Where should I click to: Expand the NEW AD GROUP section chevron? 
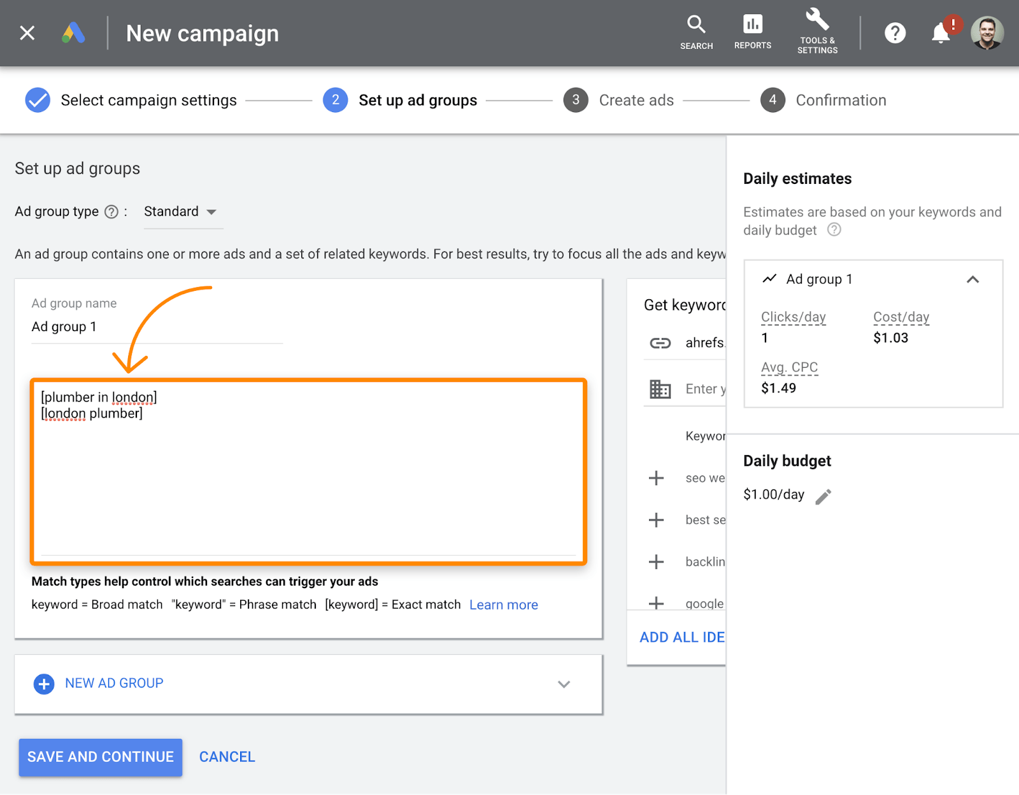click(x=563, y=684)
